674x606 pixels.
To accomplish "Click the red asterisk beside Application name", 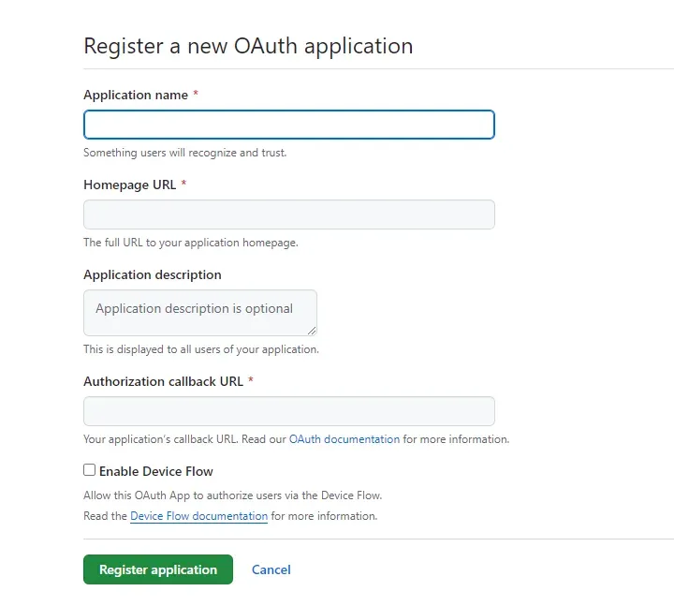I will [x=196, y=95].
